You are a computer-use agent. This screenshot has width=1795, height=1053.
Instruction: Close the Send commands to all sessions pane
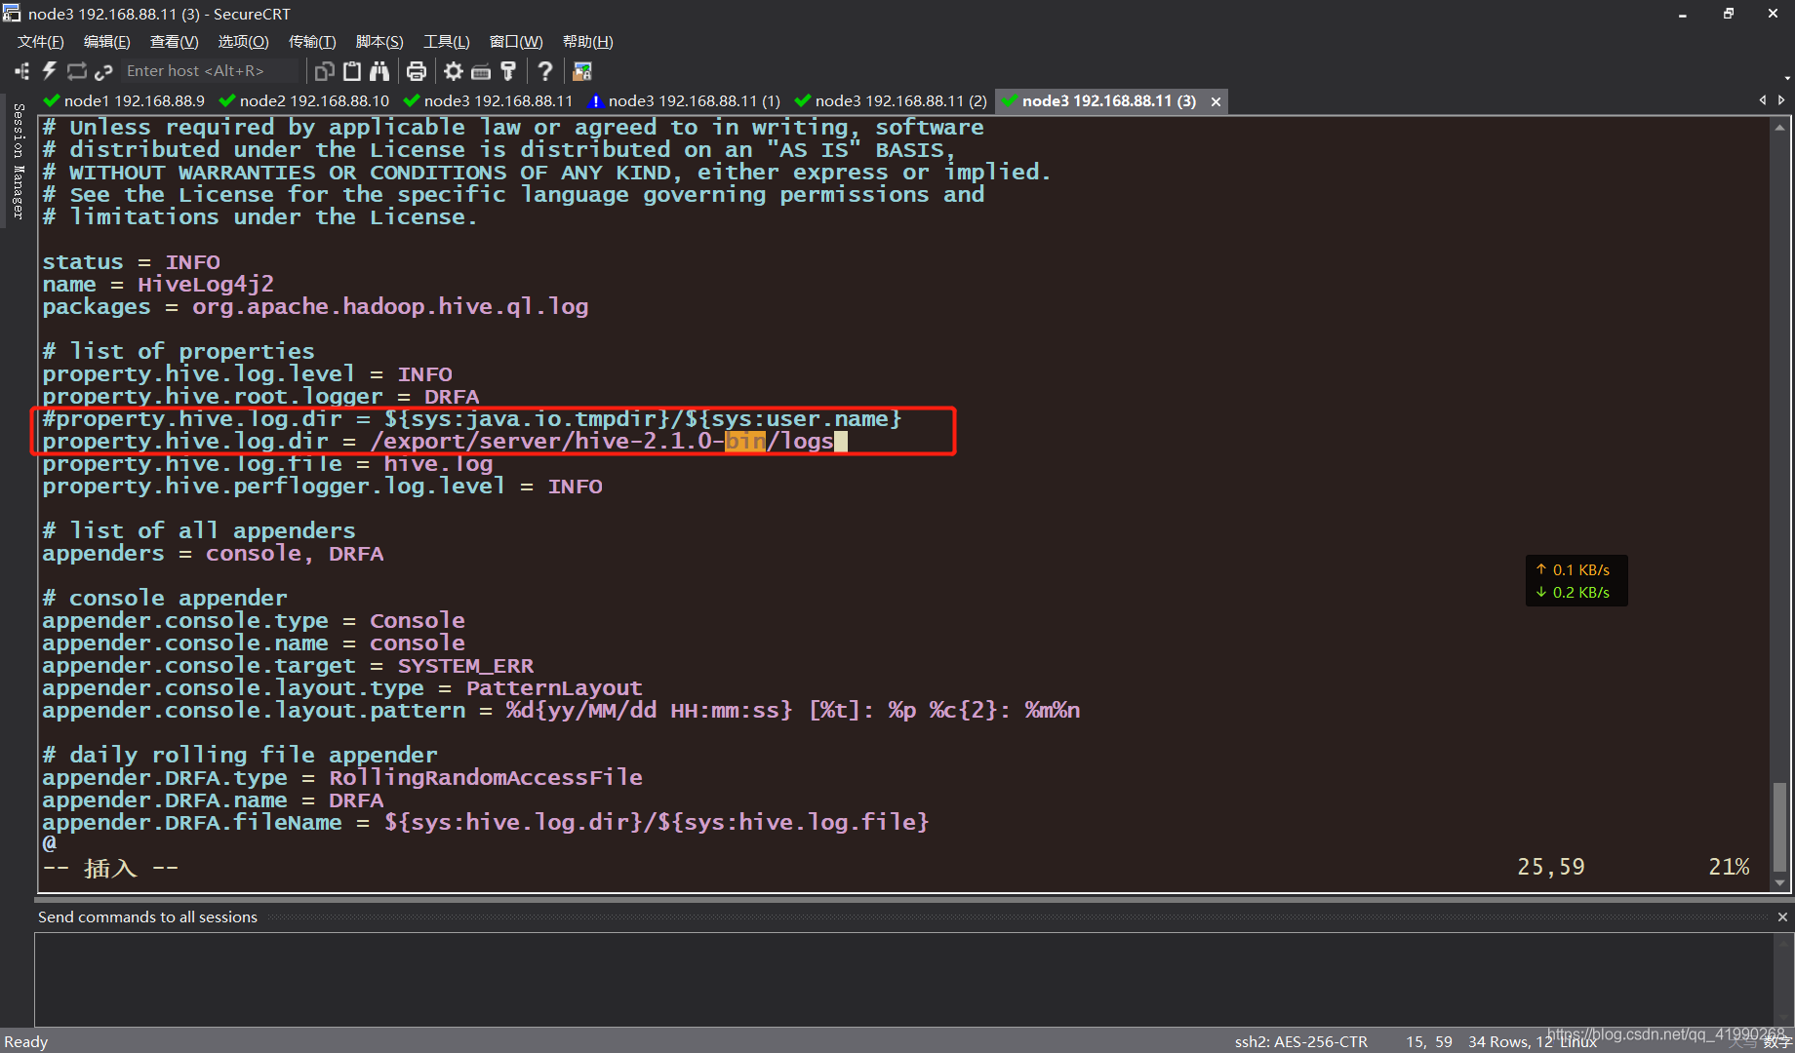pyautogui.click(x=1782, y=916)
